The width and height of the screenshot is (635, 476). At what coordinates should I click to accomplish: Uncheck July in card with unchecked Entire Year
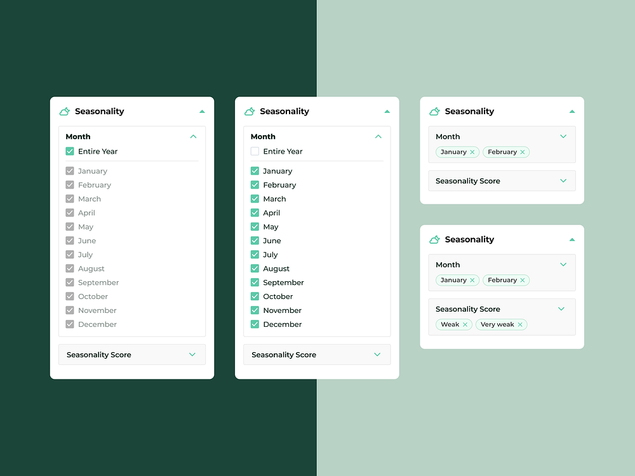coord(255,255)
